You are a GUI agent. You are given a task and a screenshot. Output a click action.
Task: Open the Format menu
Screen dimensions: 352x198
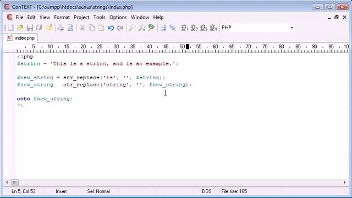click(62, 17)
